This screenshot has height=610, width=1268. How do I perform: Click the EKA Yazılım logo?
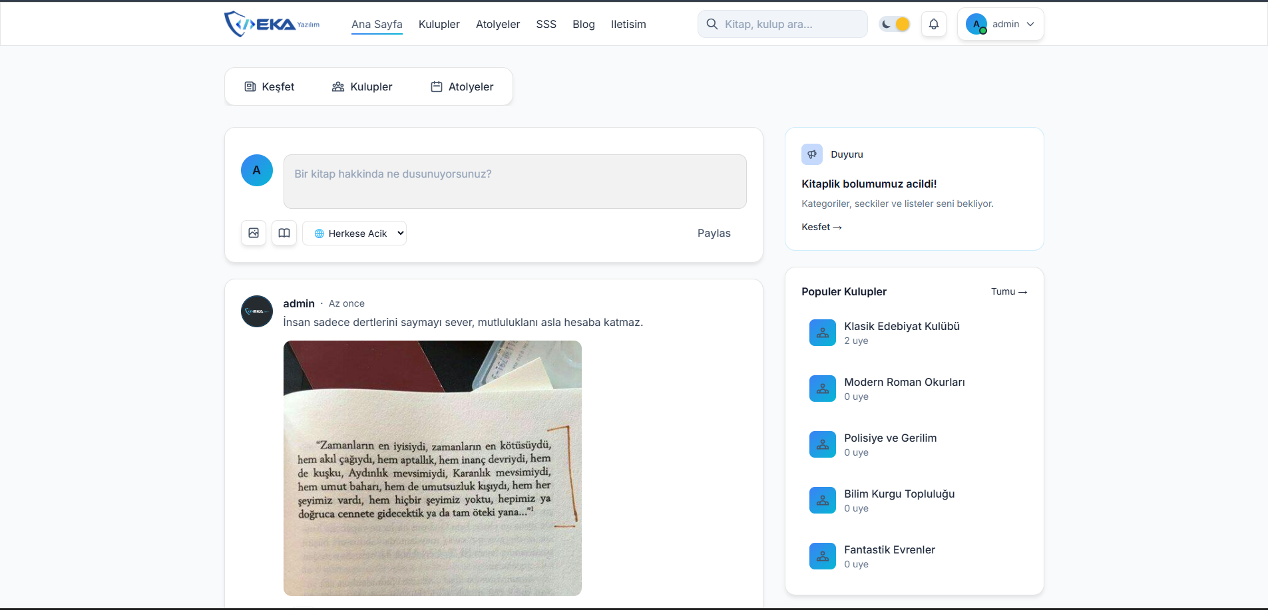click(x=272, y=24)
